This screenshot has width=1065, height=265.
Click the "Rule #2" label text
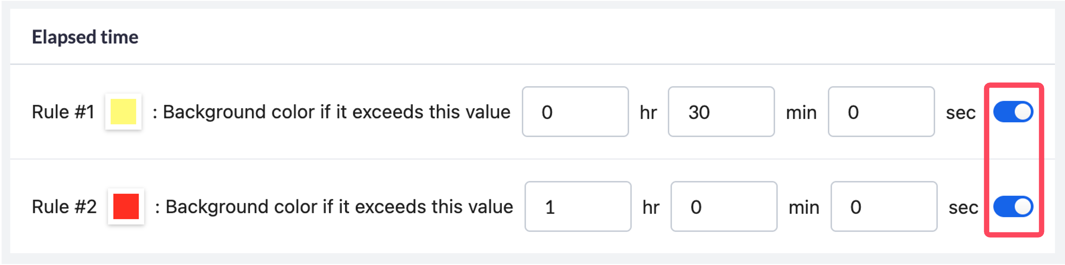64,207
